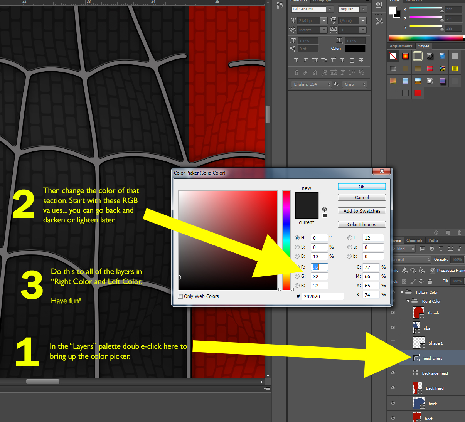This screenshot has height=422, width=465.
Task: Show the Shape 1 layer
Action: [x=393, y=343]
